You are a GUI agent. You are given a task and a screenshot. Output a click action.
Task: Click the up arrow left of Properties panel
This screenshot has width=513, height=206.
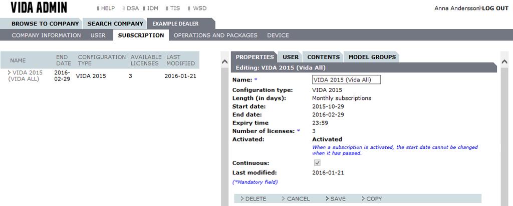coord(225,61)
